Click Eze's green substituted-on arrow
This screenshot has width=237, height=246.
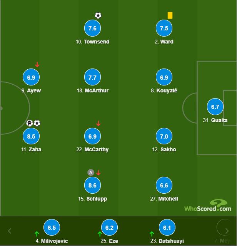tap(100, 234)
